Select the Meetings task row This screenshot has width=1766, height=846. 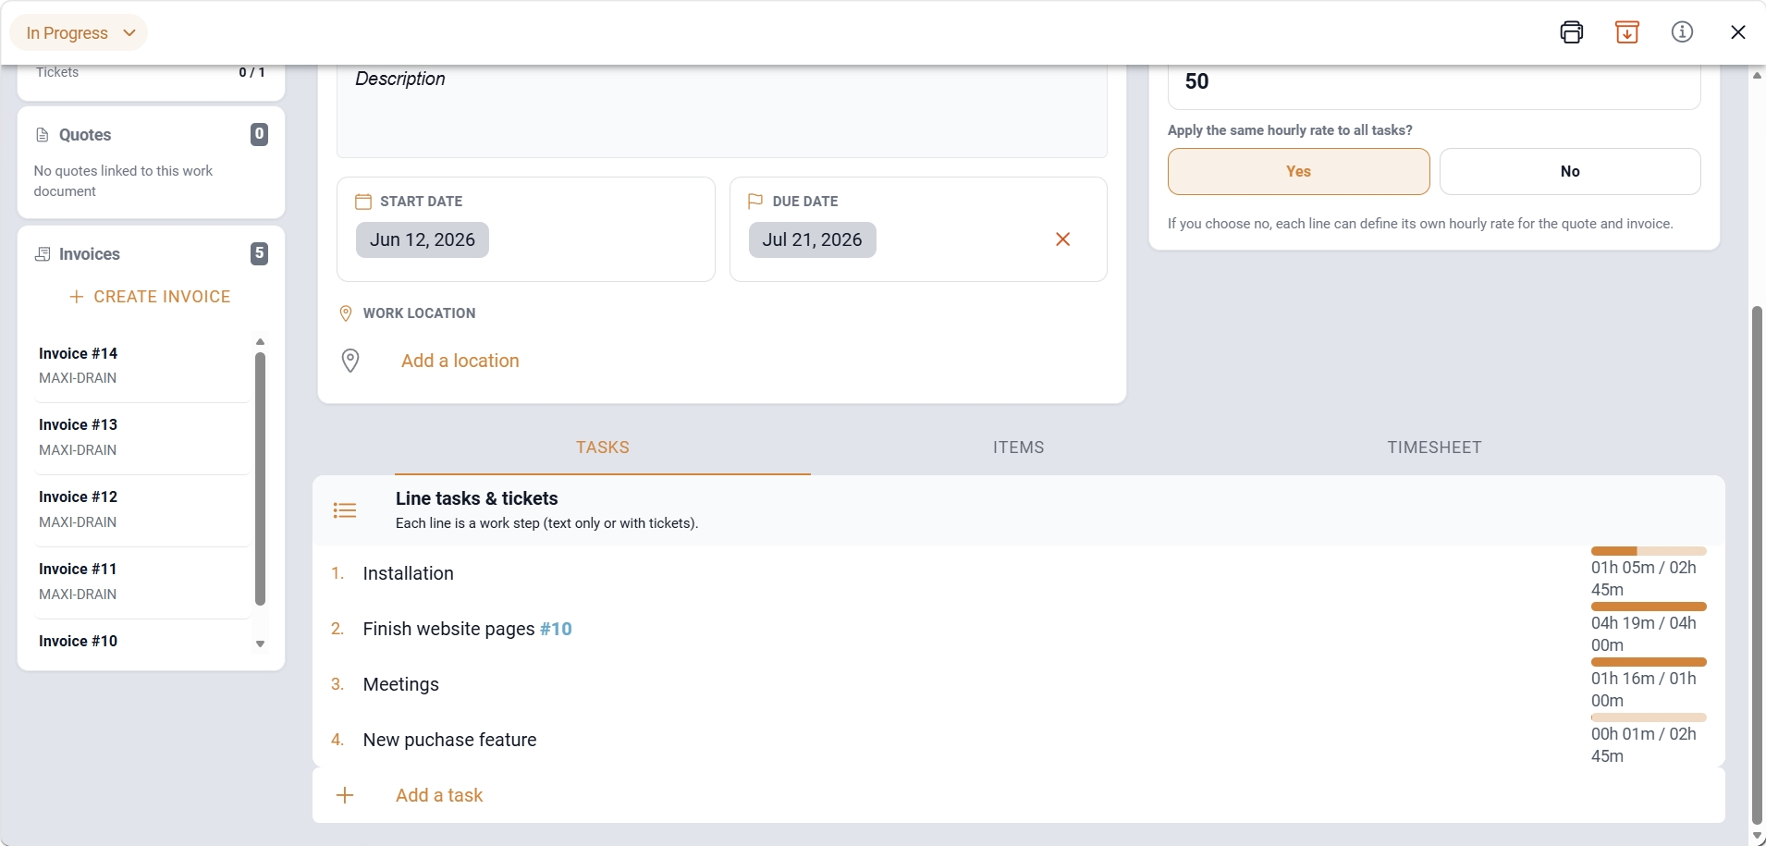click(1019, 684)
